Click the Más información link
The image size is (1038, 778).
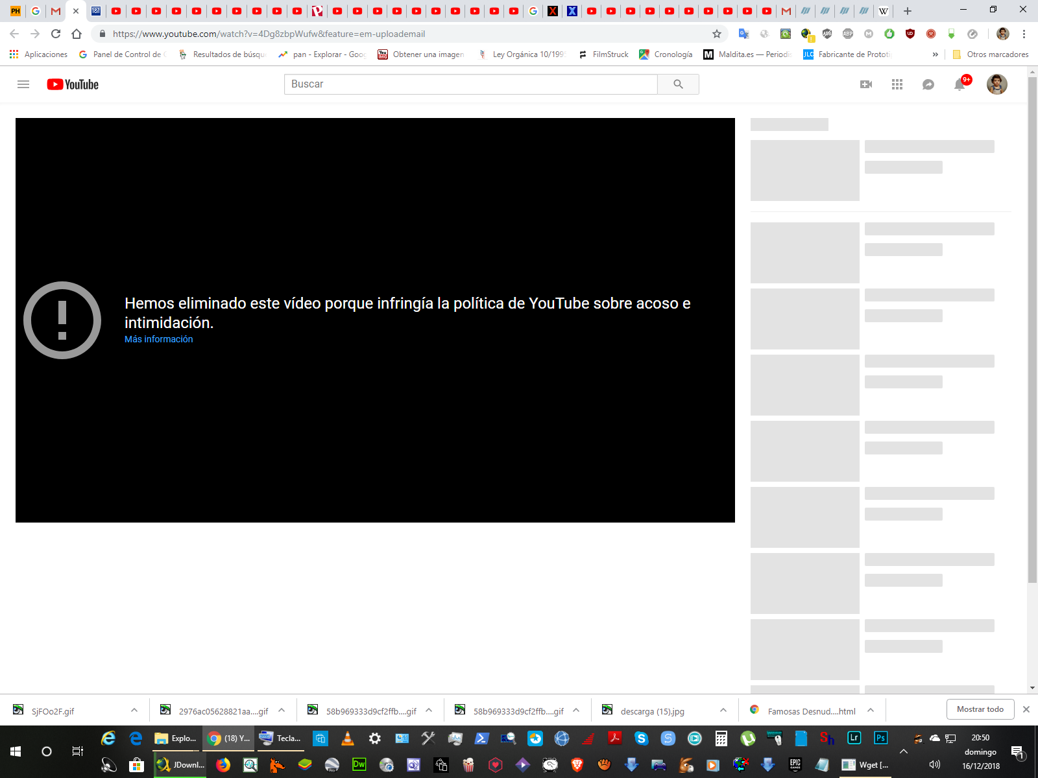click(x=159, y=339)
